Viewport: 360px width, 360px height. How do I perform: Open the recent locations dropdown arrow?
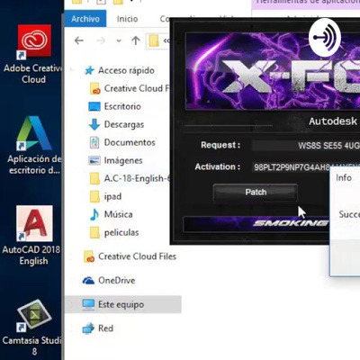click(119, 40)
